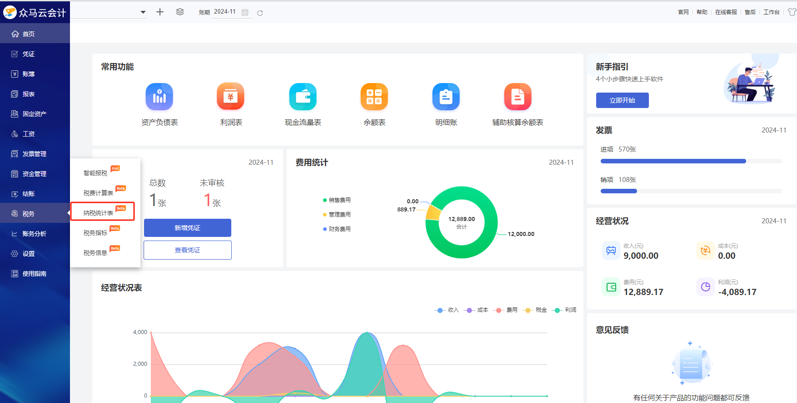Toggle 财务费用 legend in 费用统计
Image resolution: width=797 pixels, height=403 pixels.
(x=337, y=229)
